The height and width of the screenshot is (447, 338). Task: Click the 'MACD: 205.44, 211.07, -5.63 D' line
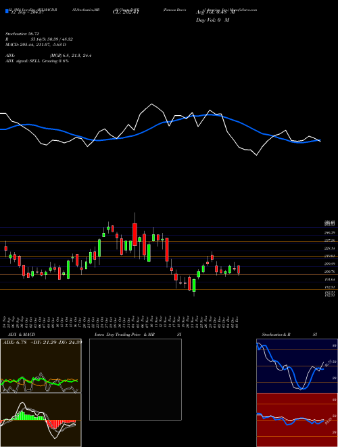(x=36, y=45)
